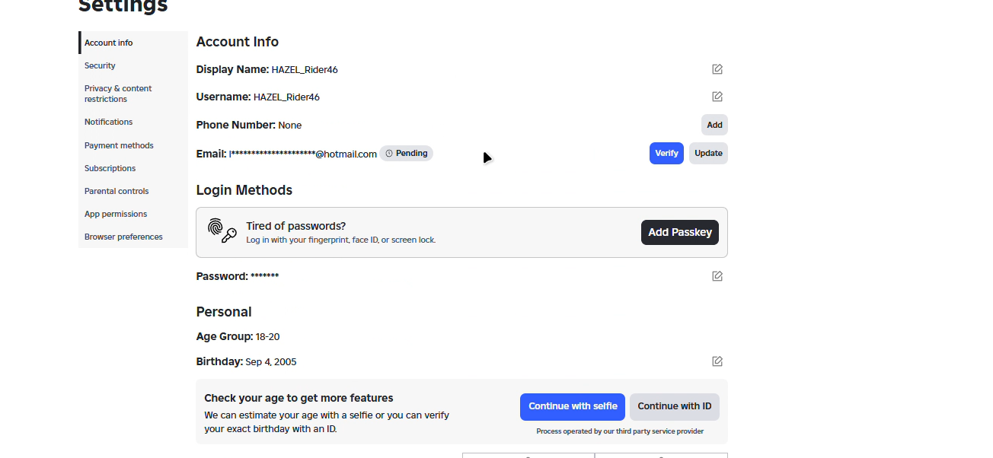Image resolution: width=993 pixels, height=458 pixels.
Task: Click the fingerprint passkey icon
Action: [222, 231]
